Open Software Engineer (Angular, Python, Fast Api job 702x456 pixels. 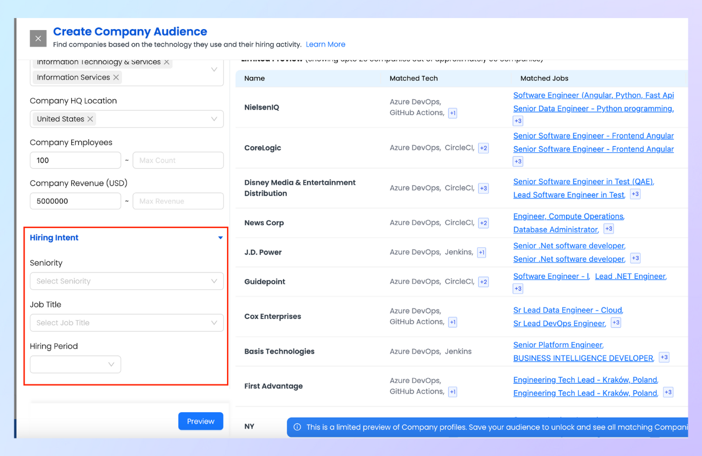(593, 95)
